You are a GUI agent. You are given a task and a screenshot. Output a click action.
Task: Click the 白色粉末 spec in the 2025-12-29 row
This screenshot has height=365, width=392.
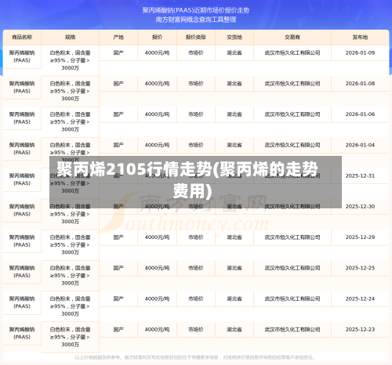(x=70, y=244)
